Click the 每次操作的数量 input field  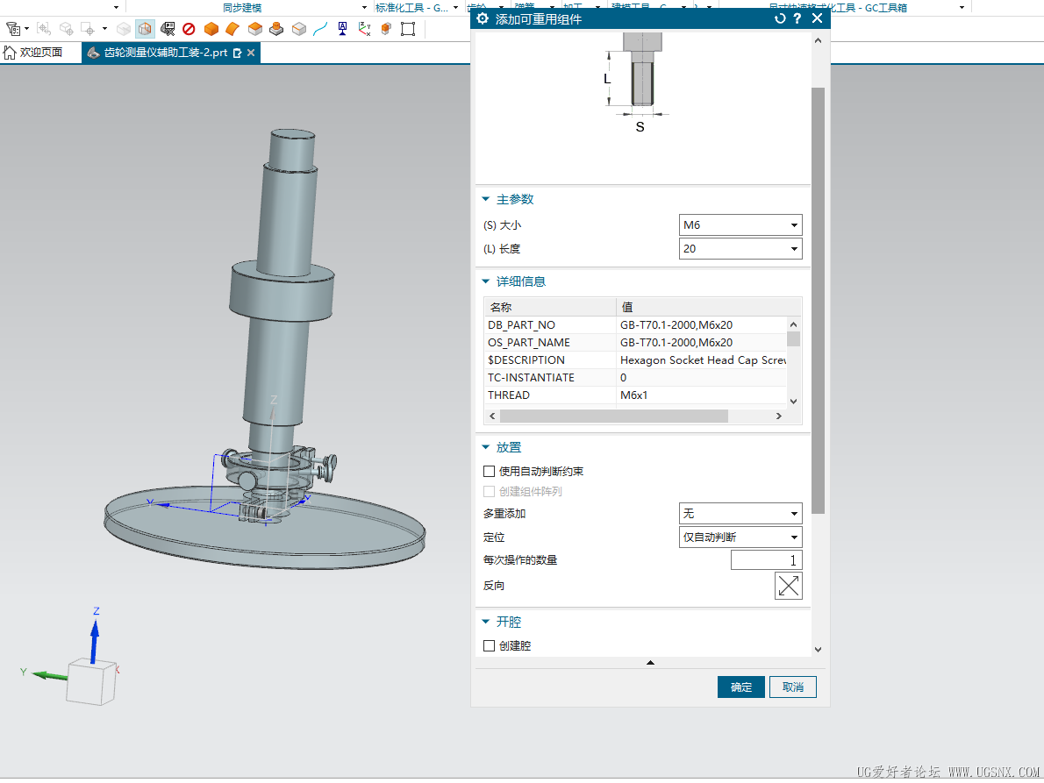766,560
